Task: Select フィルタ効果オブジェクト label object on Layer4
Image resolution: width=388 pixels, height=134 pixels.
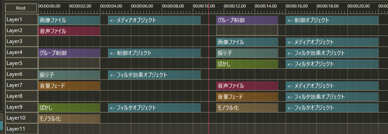Action: 332,53
